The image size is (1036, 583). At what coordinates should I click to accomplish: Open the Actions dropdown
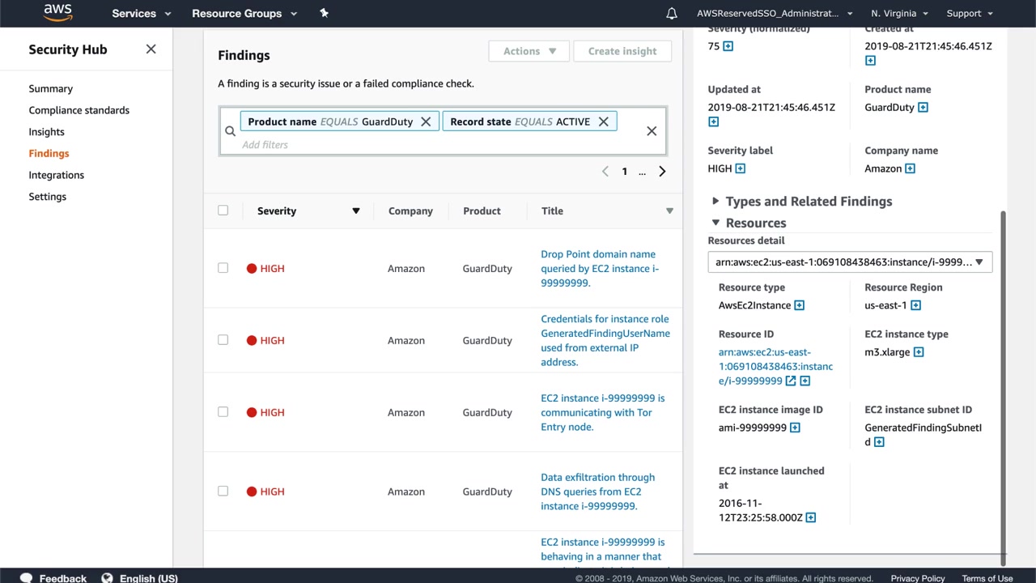529,51
